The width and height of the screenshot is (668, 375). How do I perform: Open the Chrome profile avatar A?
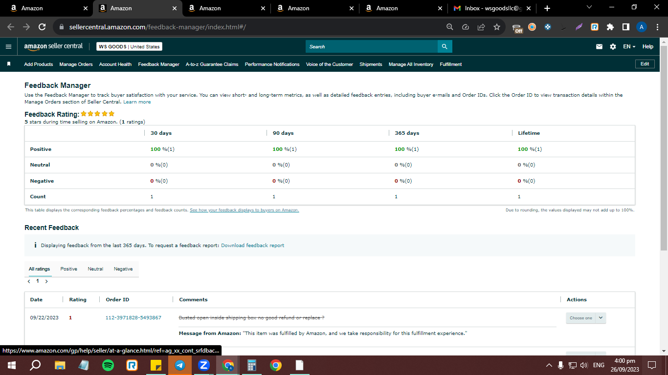pos(642,27)
